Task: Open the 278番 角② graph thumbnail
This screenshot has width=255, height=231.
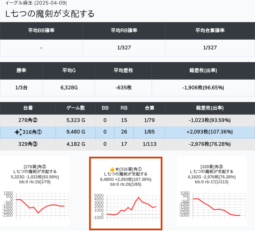Action: click(x=35, y=191)
